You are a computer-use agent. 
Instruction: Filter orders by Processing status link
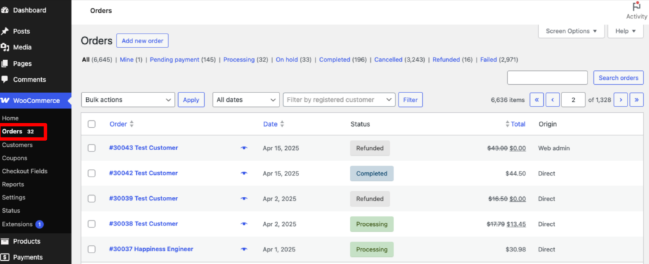pyautogui.click(x=239, y=60)
